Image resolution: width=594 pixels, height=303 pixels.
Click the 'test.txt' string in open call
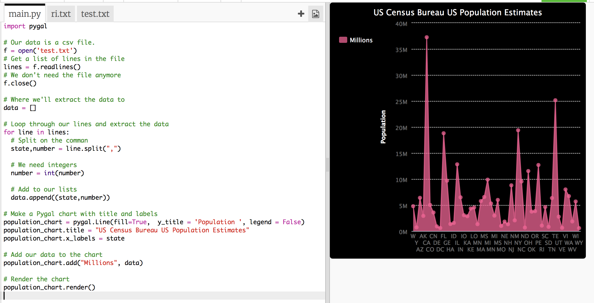tap(55, 51)
